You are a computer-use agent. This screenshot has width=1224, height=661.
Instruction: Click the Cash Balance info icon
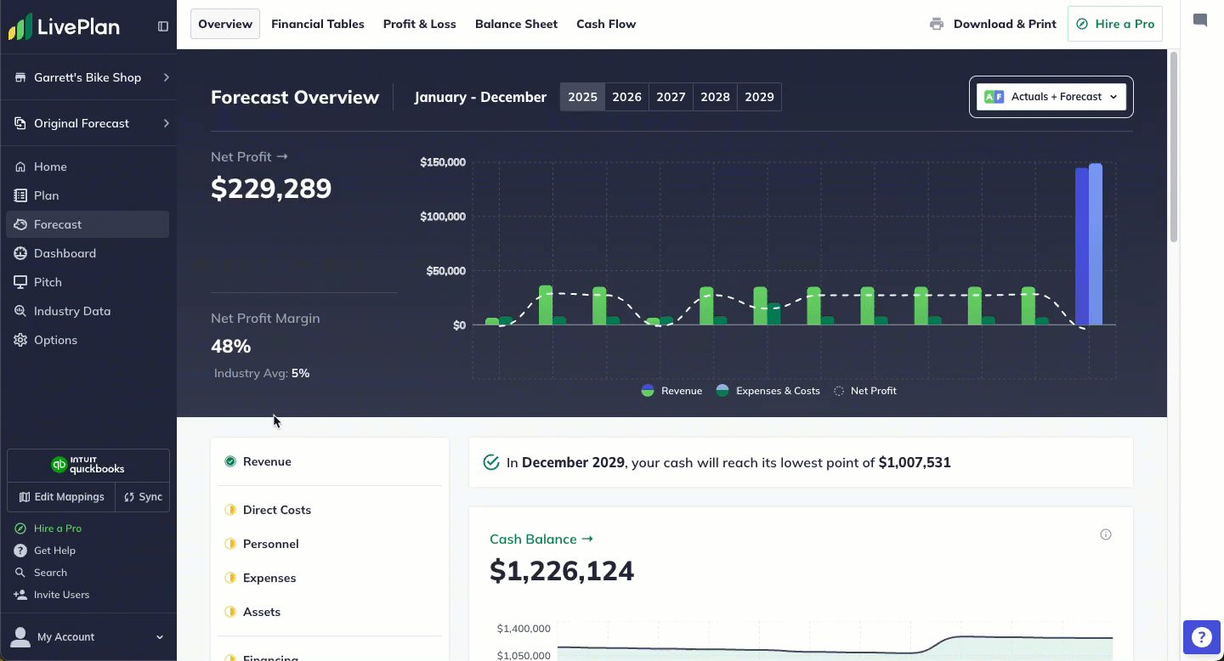(1106, 534)
